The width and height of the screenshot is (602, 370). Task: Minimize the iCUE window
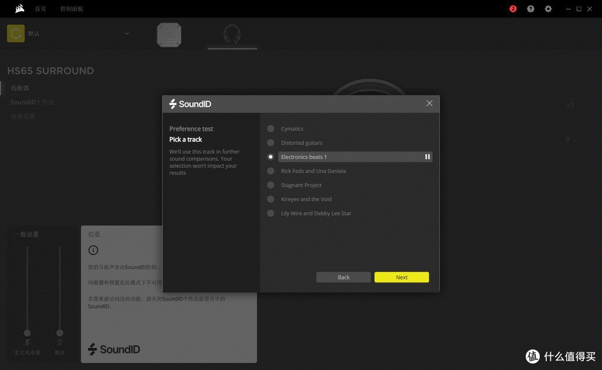[568, 9]
